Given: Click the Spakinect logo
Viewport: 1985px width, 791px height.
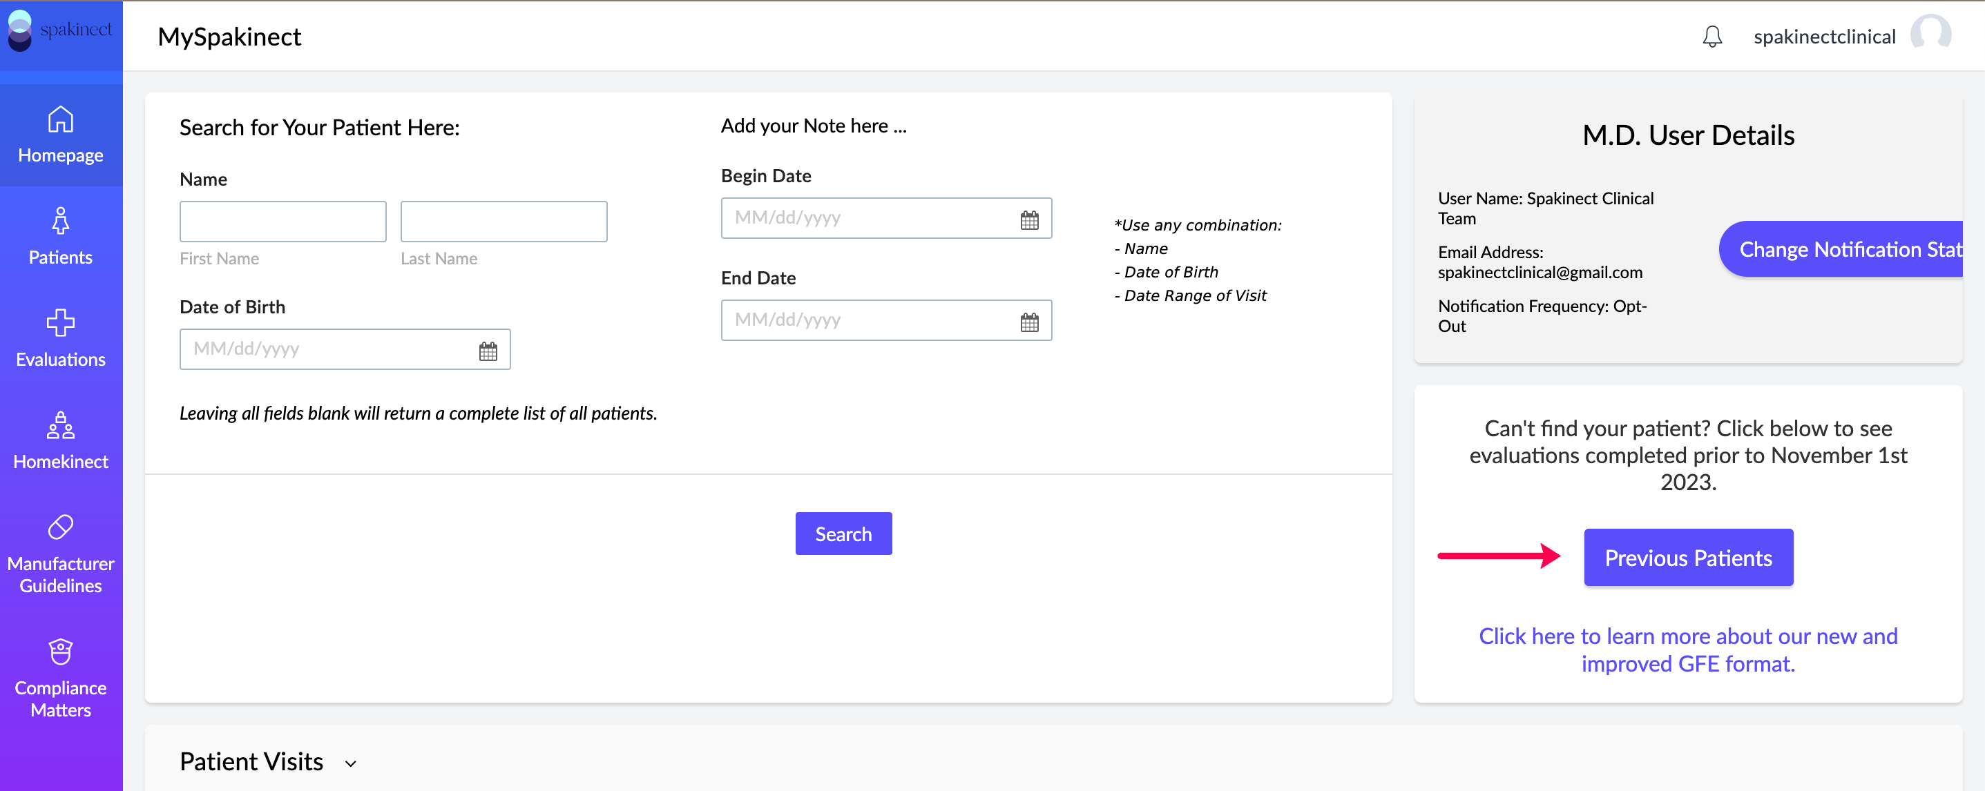Looking at the screenshot, I should (60, 31).
